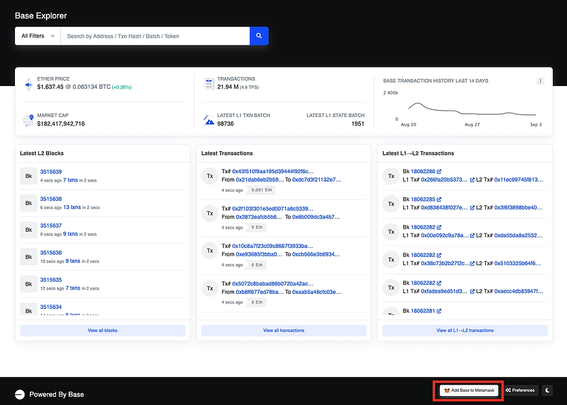
Task: Open sender address 0x2873eafcb5b6
Action: 259,217
